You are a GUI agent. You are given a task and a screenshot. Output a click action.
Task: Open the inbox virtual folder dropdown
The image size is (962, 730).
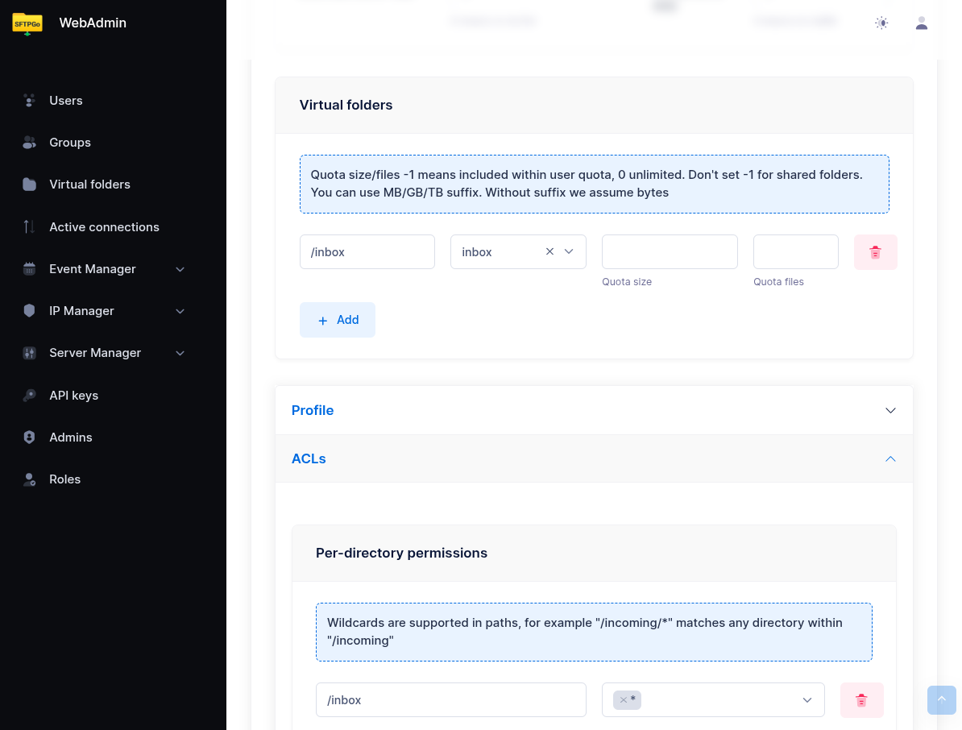(569, 251)
